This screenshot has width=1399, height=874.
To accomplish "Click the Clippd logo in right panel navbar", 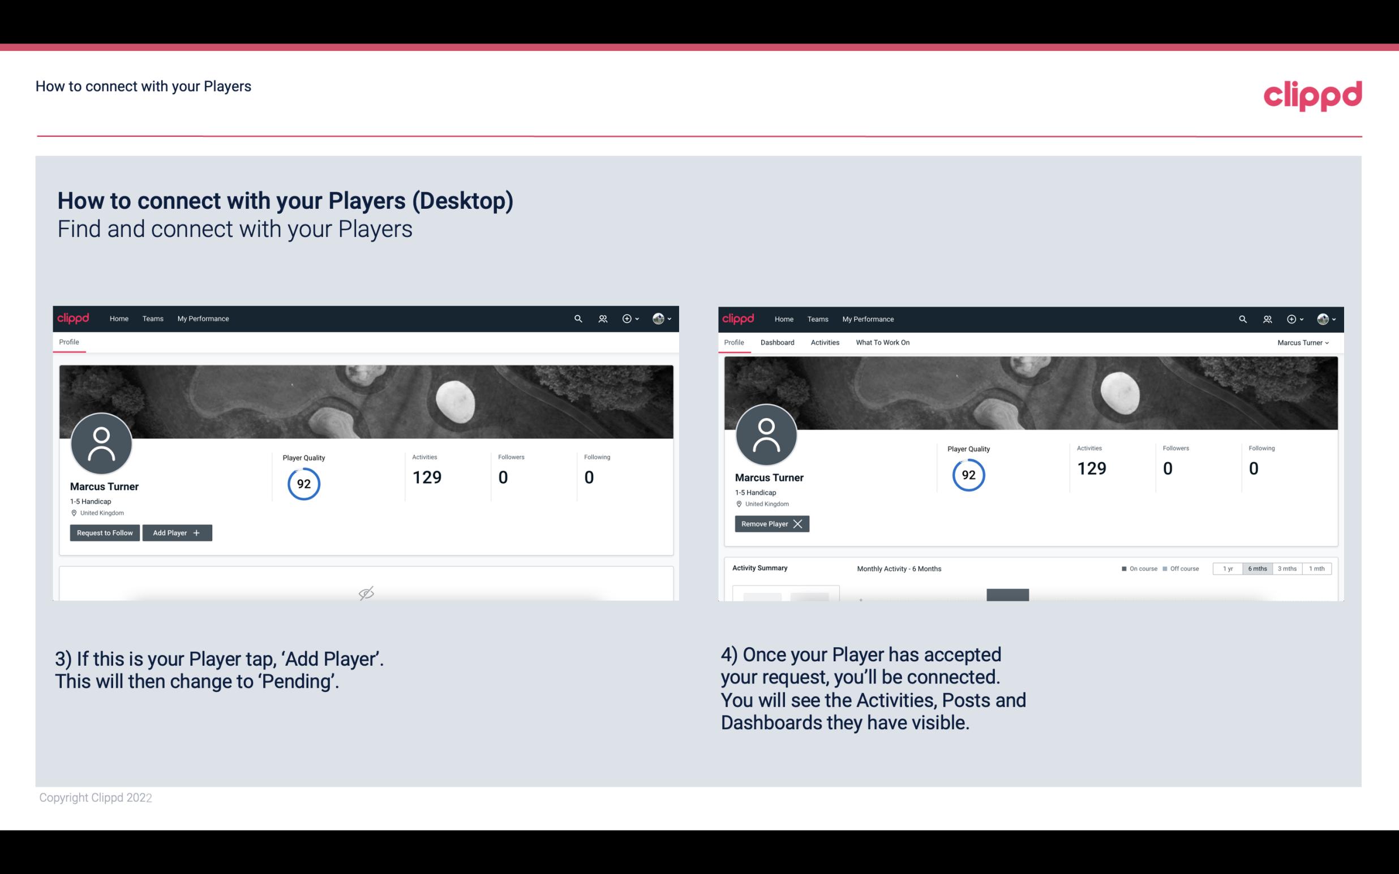I will [737, 319].
